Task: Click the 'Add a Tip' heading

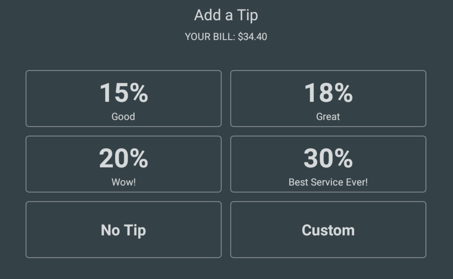Action: point(226,15)
